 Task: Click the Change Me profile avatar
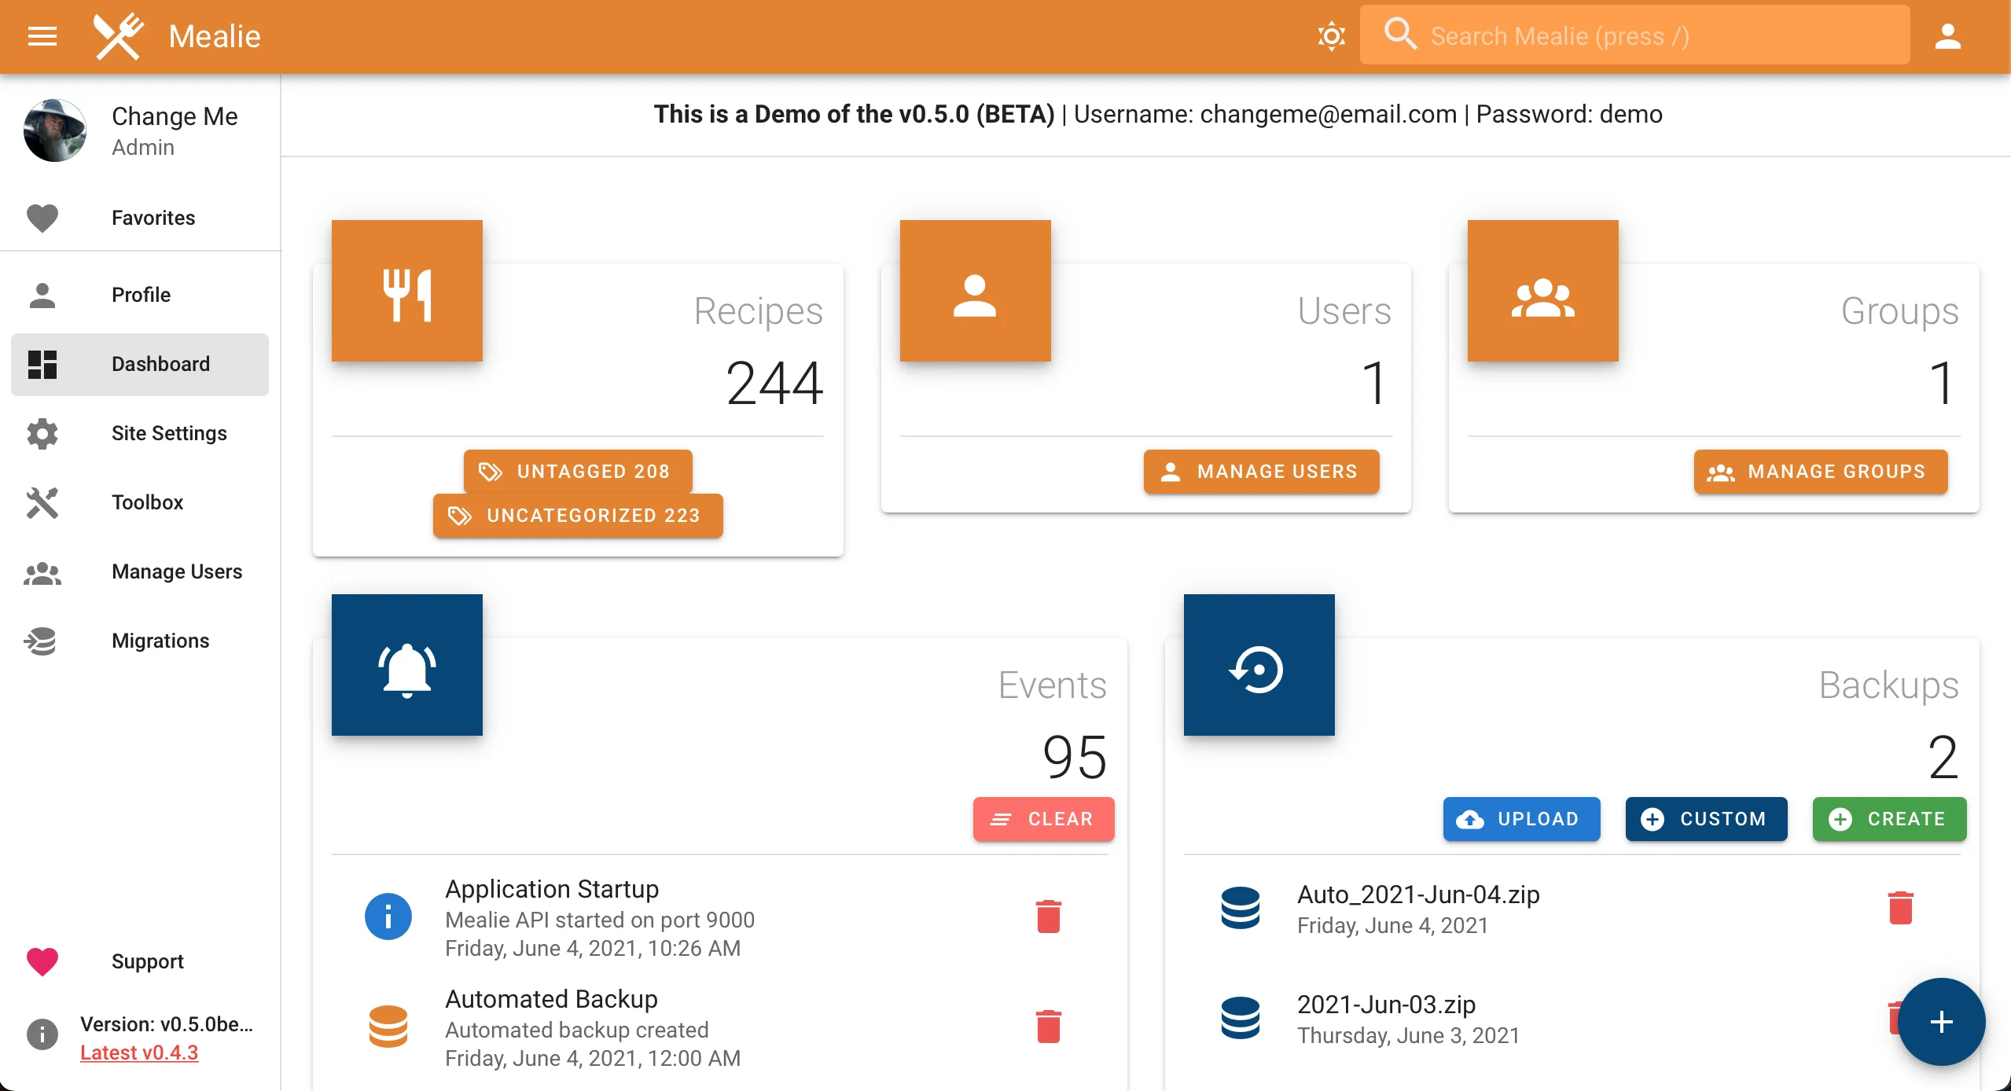(x=55, y=130)
